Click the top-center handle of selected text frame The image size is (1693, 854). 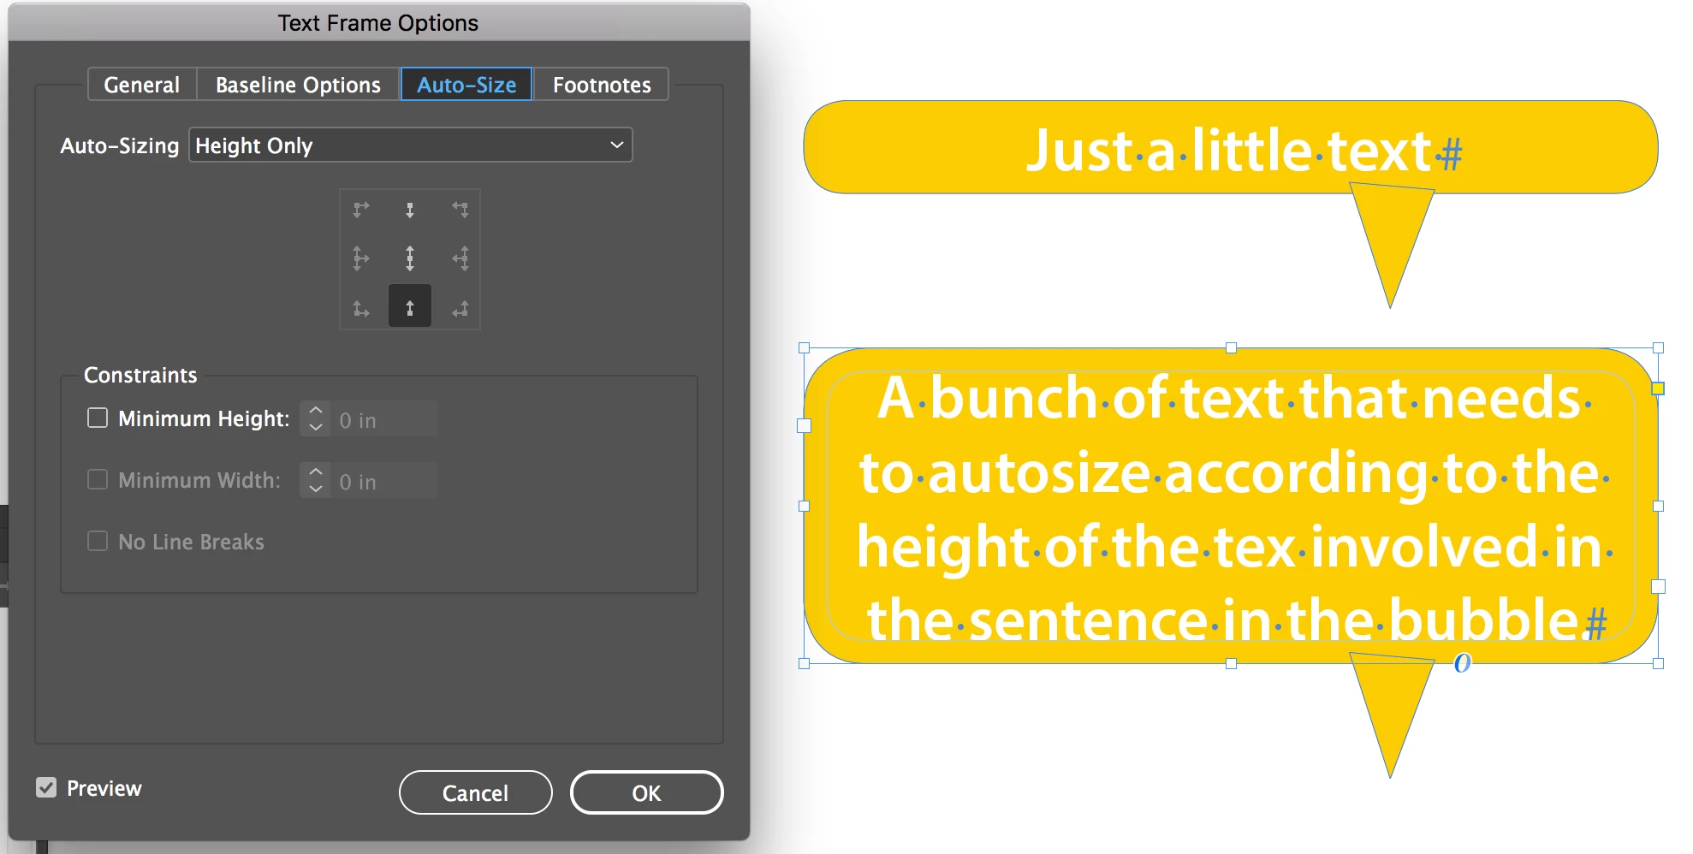[1231, 347]
